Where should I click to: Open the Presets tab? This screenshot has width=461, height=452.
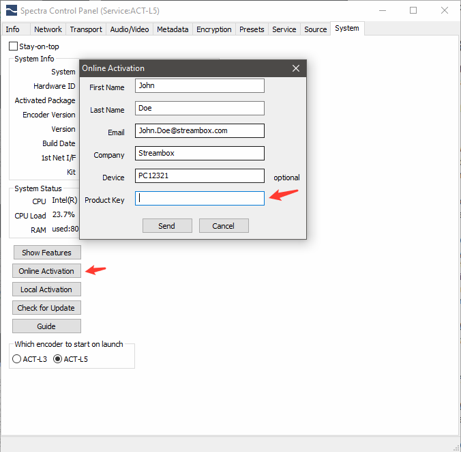click(252, 29)
